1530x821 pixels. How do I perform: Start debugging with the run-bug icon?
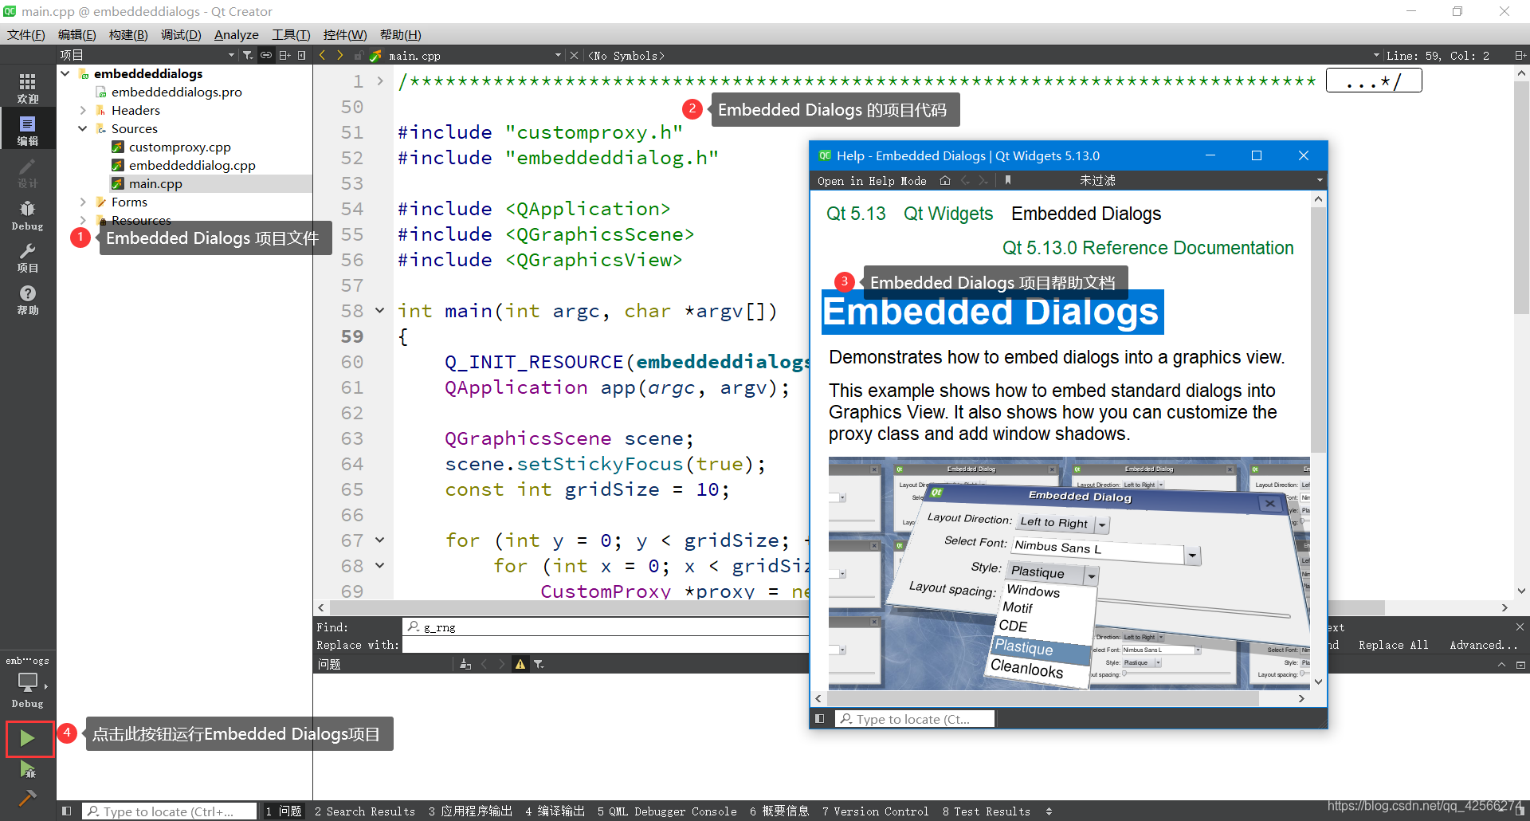click(28, 769)
